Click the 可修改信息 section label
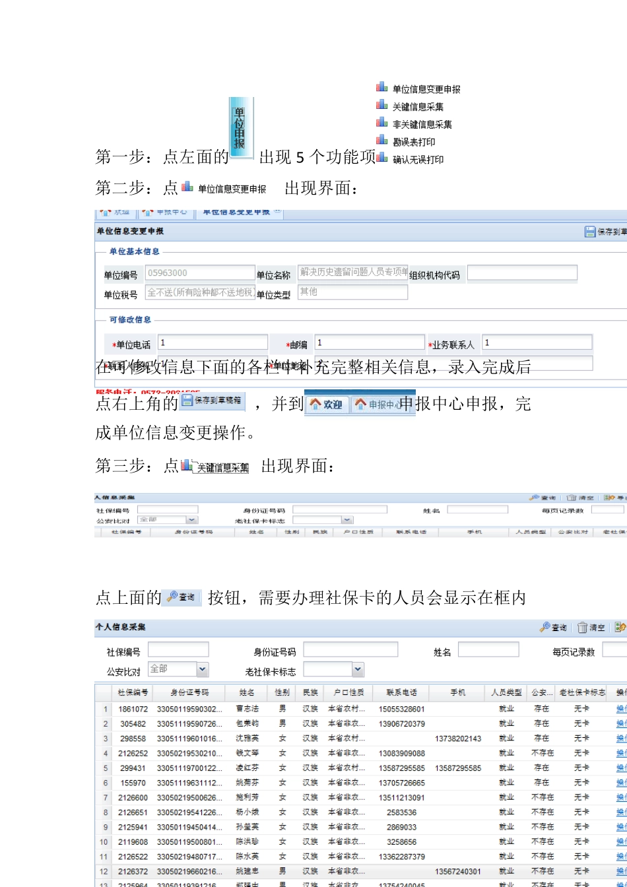Image resolution: width=627 pixels, height=887 pixels. click(130, 319)
